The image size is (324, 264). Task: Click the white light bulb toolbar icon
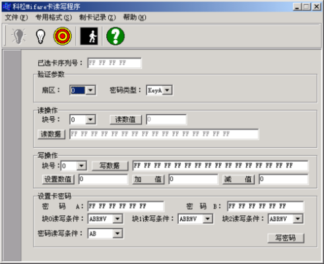tap(41, 36)
